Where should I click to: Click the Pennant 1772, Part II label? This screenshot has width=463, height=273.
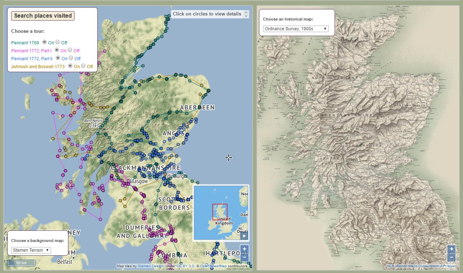[32, 58]
